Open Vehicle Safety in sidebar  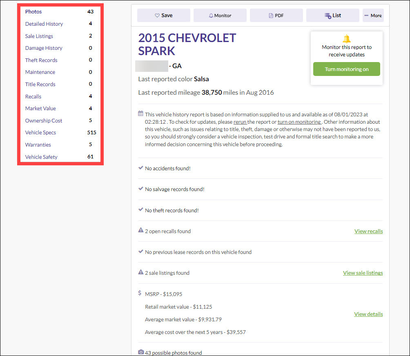(x=41, y=157)
